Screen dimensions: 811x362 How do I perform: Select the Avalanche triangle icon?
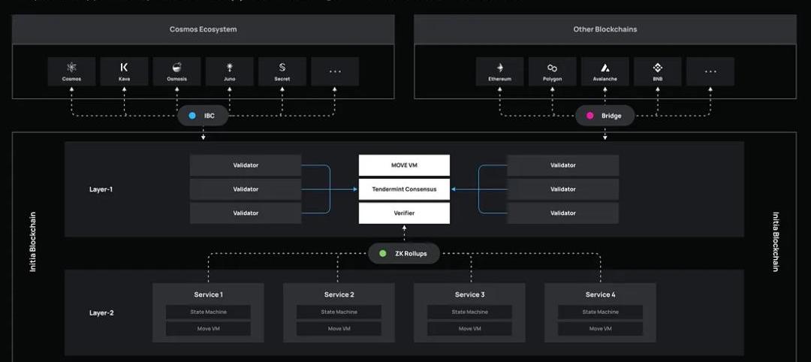605,68
